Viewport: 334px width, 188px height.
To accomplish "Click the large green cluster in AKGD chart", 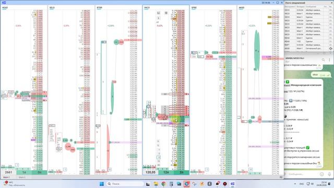I will (x=257, y=50).
